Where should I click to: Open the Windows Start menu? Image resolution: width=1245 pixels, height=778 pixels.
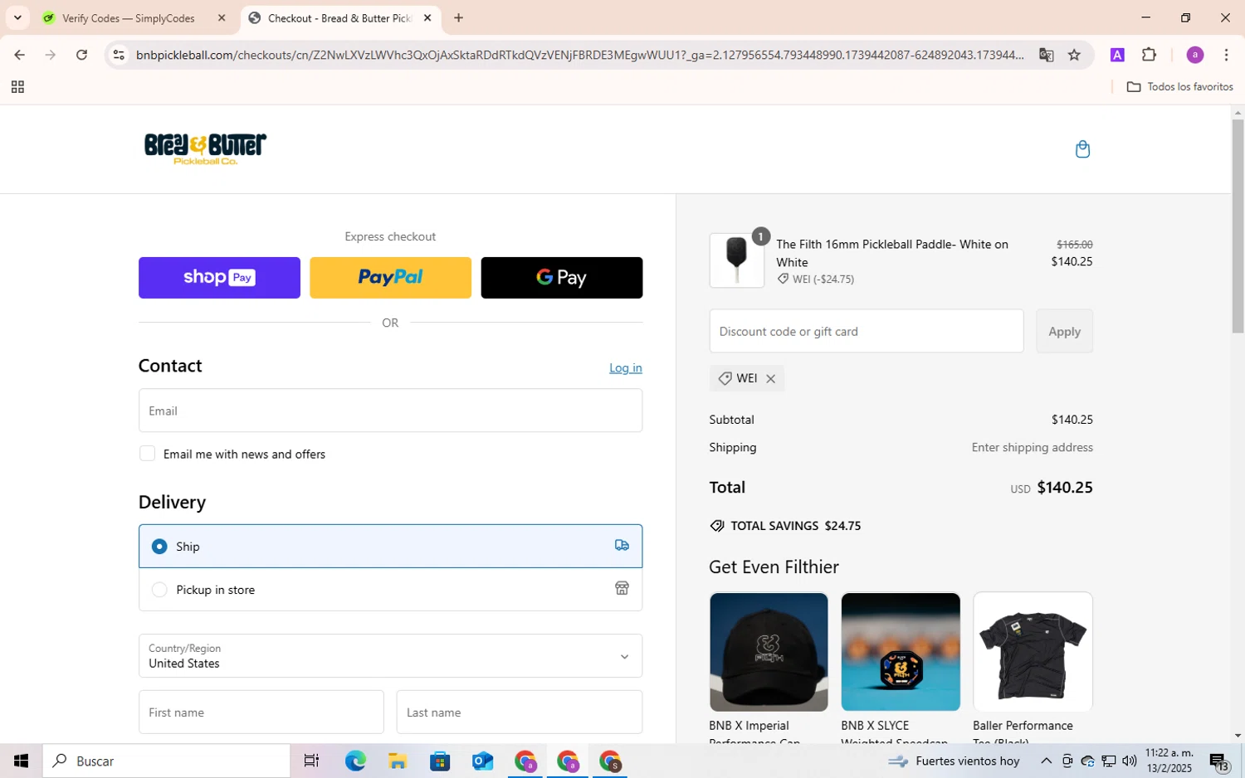(21, 761)
